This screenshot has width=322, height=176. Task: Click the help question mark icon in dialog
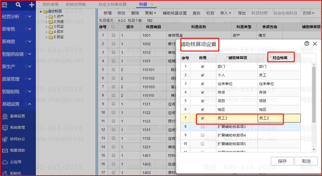pyautogui.click(x=307, y=43)
